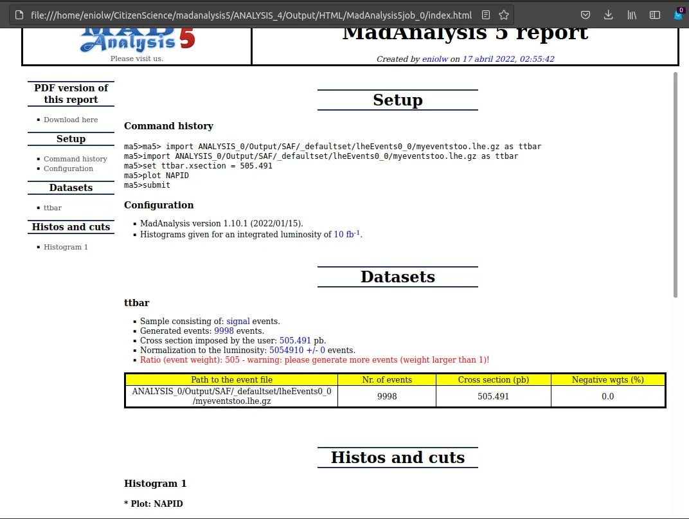Click the page document icon in address bar
689x519 pixels.
[19, 15]
